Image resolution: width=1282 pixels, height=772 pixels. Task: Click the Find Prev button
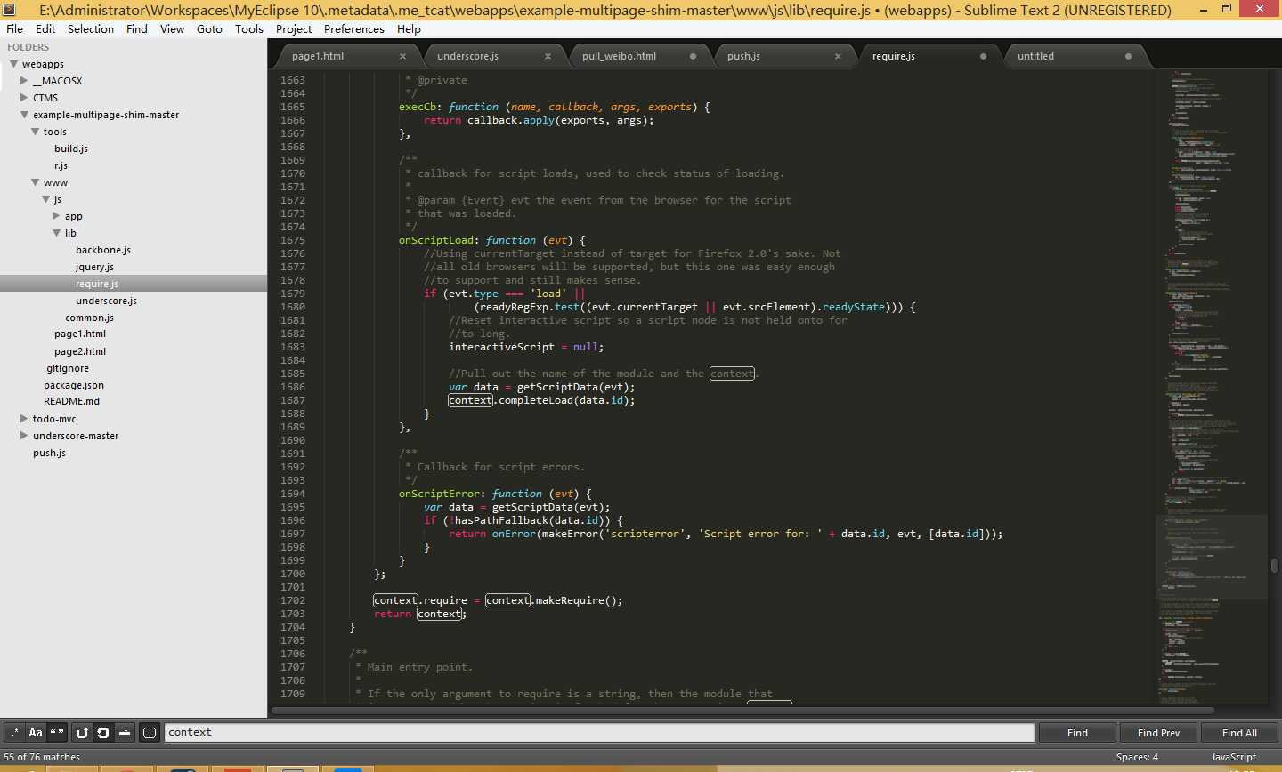pos(1158,733)
